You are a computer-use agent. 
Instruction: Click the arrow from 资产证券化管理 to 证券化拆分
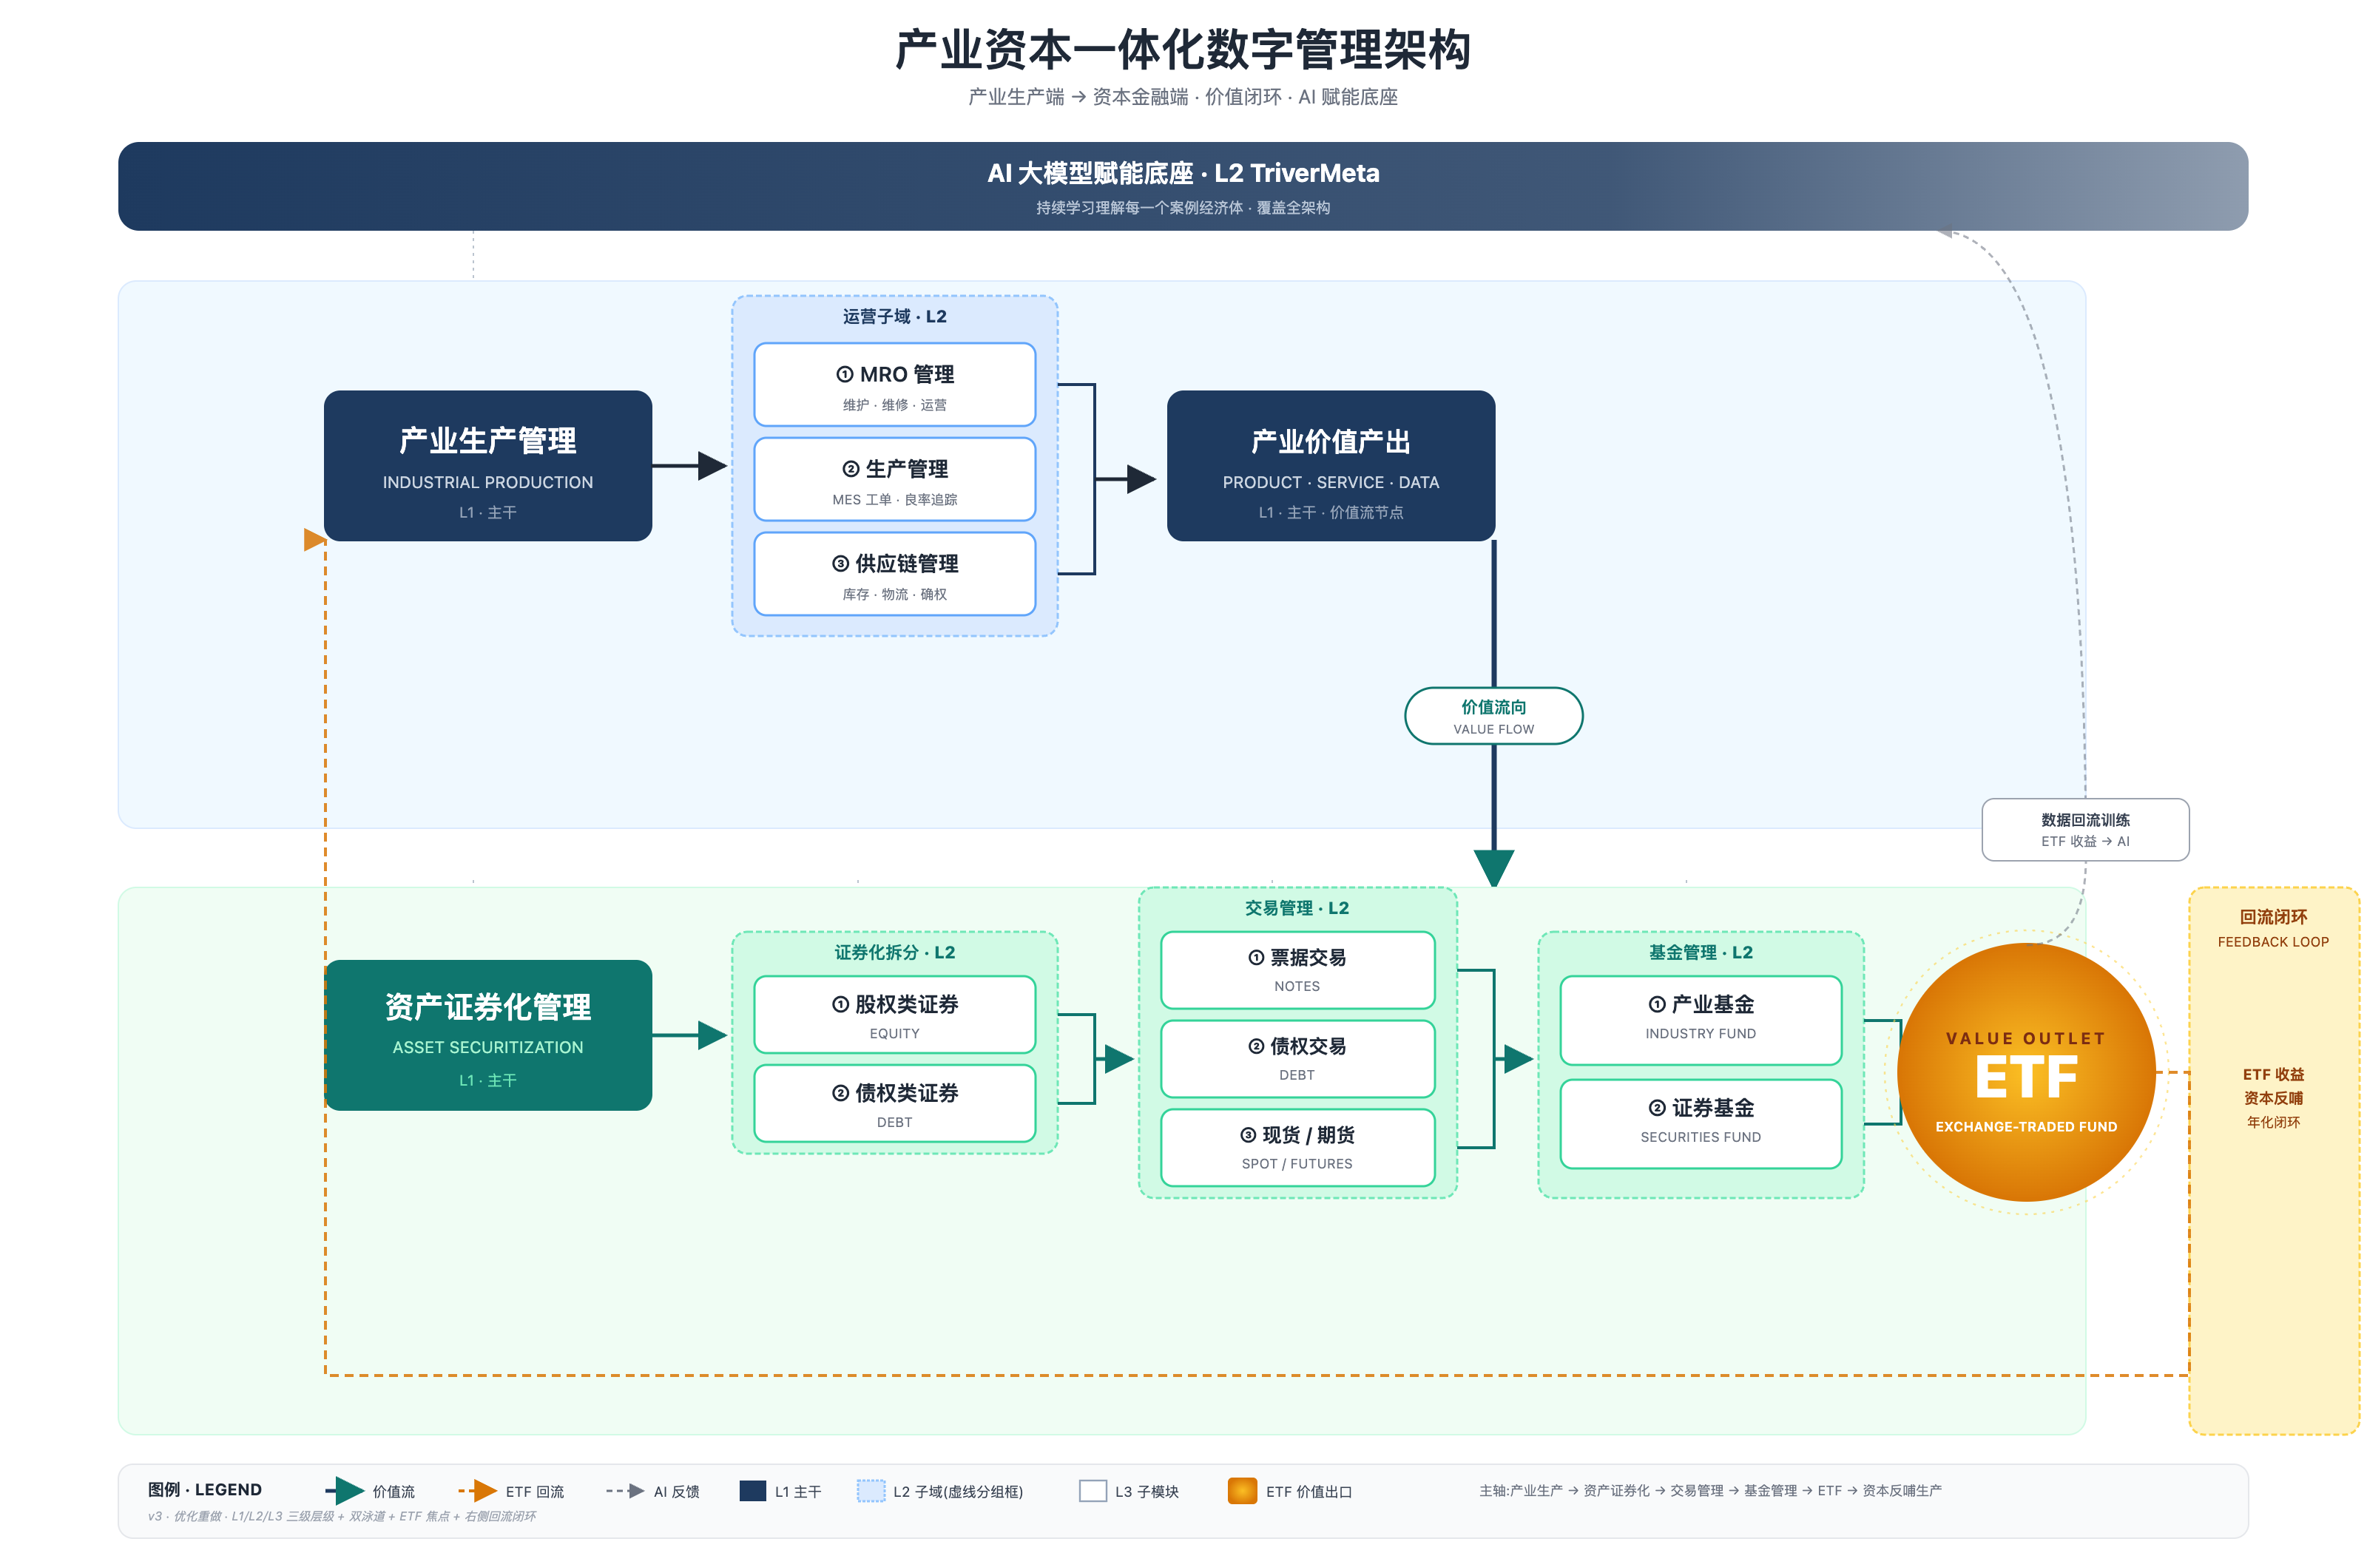(689, 1035)
